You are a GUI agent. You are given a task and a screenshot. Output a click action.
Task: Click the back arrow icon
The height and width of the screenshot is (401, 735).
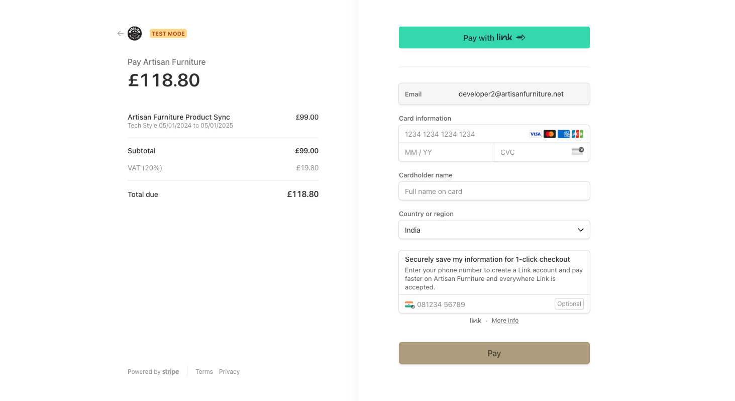click(120, 34)
